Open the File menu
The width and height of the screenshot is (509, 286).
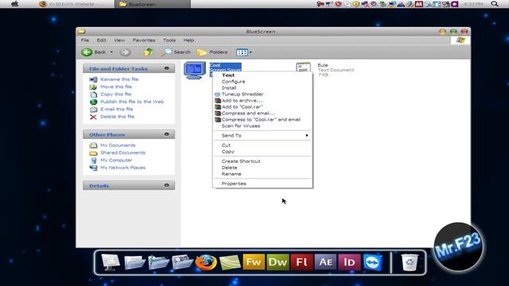pos(85,41)
